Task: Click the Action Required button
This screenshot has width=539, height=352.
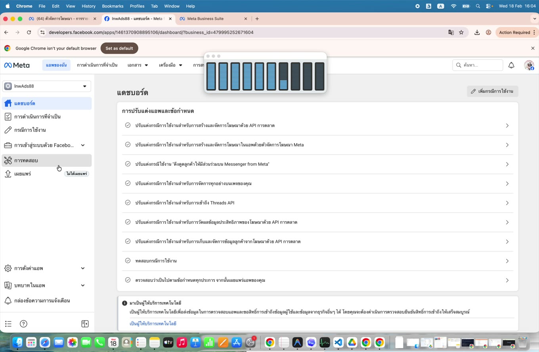Action: (518, 33)
